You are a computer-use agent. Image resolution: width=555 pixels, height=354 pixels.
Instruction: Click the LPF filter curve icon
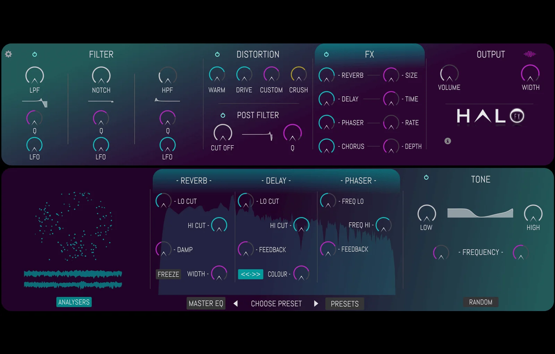35,103
